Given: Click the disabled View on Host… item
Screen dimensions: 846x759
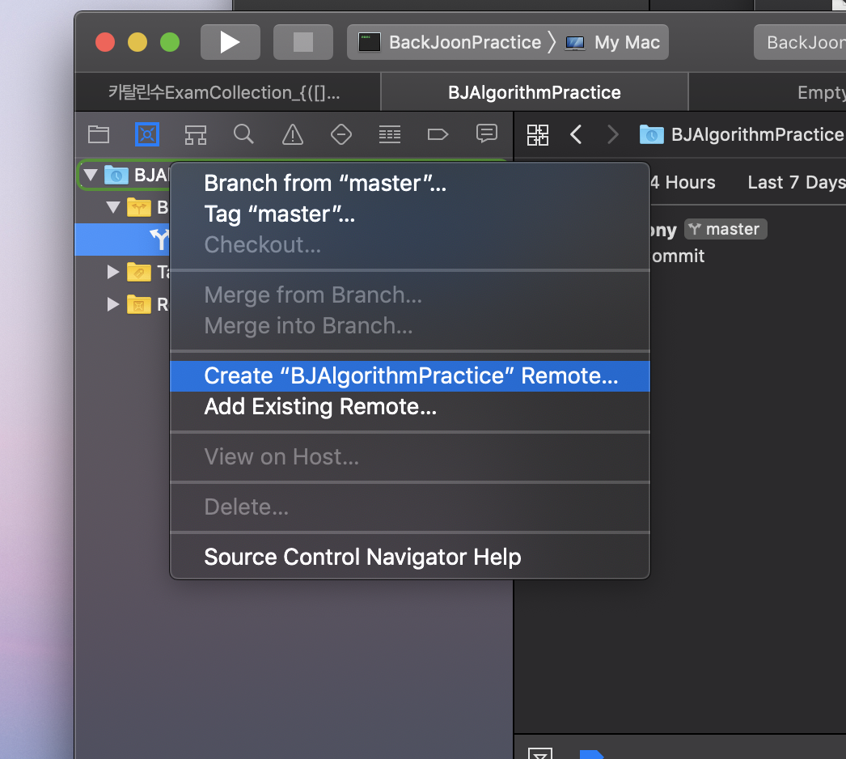Looking at the screenshot, I should coord(409,456).
